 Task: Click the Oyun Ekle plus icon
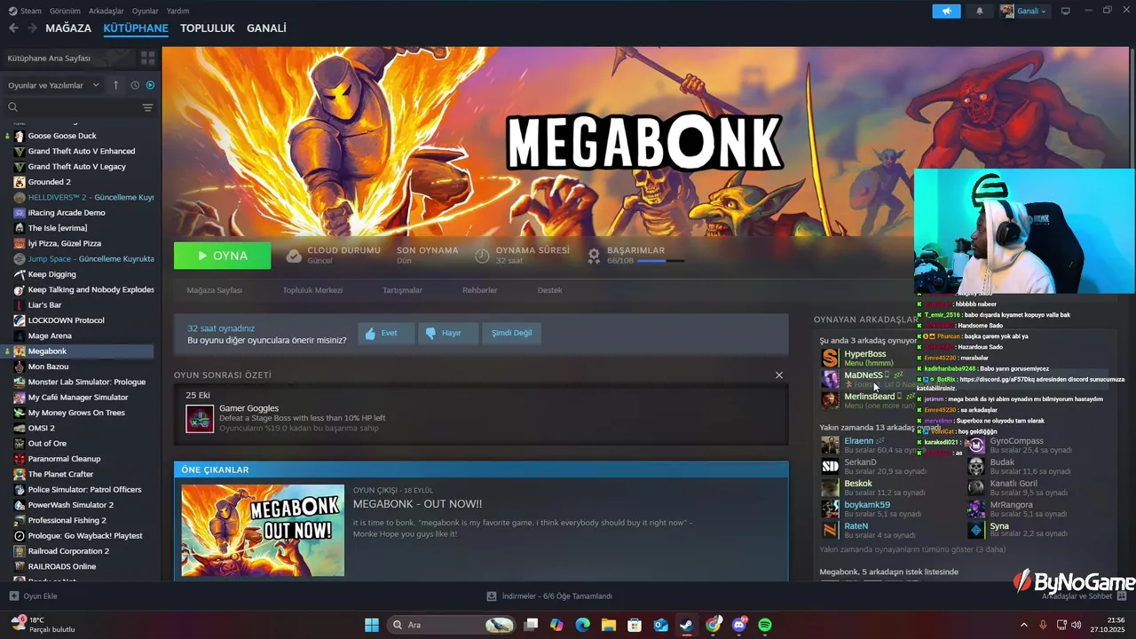13,596
